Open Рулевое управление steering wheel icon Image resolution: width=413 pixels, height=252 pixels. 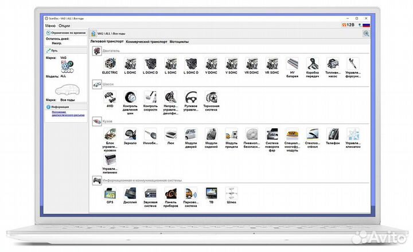[x=191, y=97]
